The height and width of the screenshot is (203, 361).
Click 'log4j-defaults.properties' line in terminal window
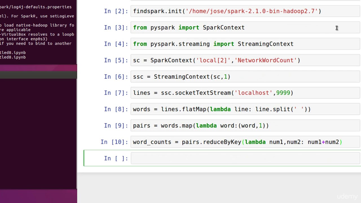(36, 7)
